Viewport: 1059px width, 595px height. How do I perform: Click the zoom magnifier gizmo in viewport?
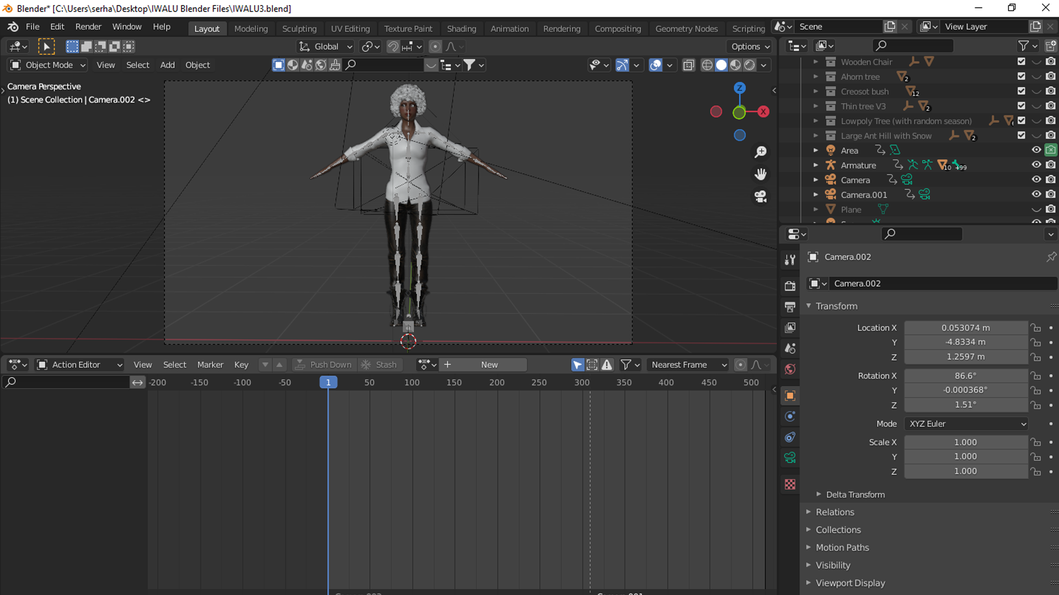(x=761, y=152)
